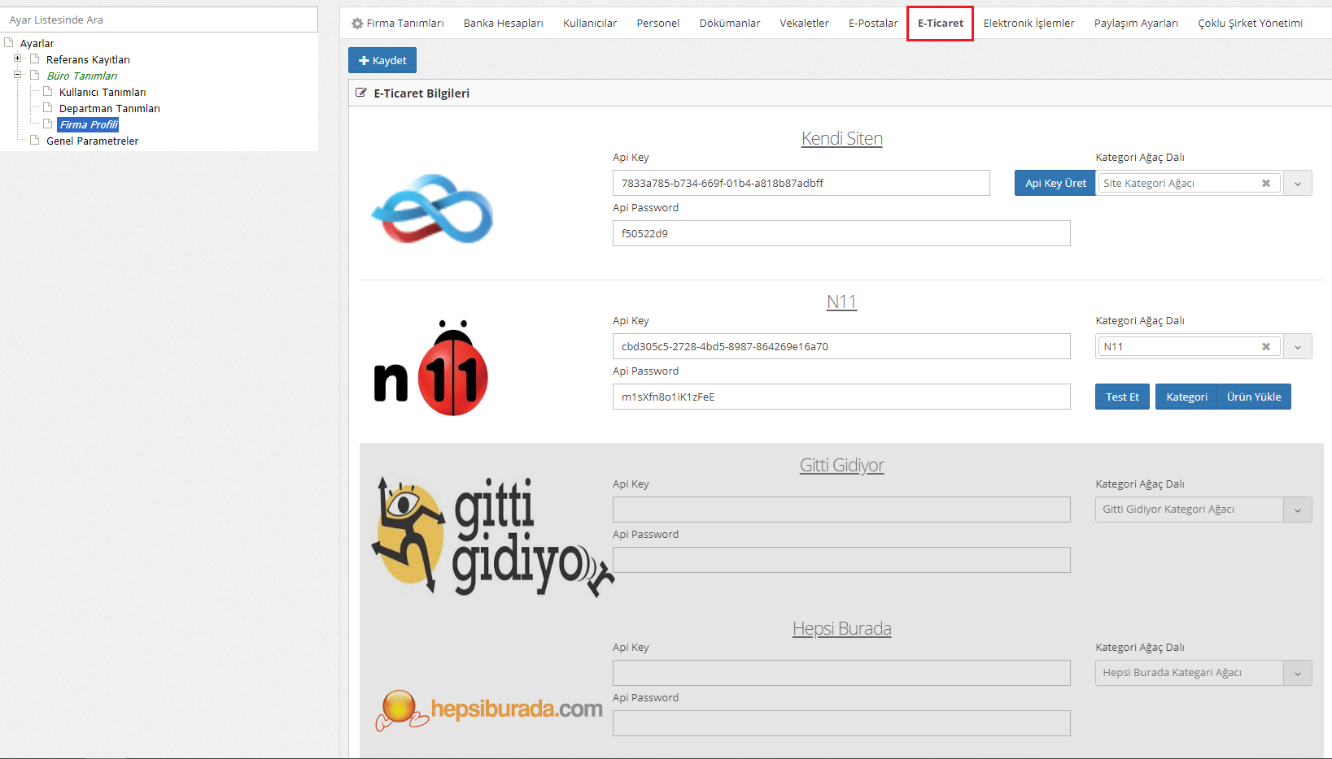Click the Api Key Üret button
Viewport: 1332px width, 759px height.
[x=1055, y=183]
